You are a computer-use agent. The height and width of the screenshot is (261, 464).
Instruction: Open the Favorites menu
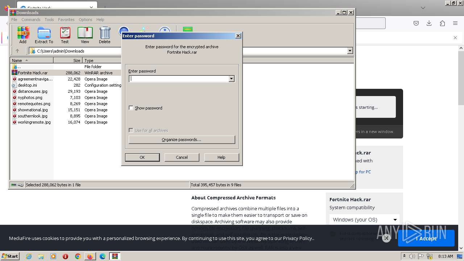coord(66,20)
